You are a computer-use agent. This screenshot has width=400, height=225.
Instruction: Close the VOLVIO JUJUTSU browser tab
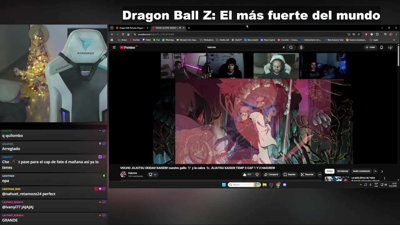183,28
